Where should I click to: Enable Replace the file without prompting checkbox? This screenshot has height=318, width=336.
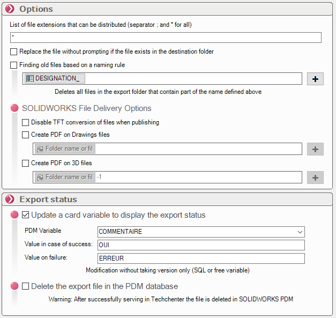pos(14,51)
